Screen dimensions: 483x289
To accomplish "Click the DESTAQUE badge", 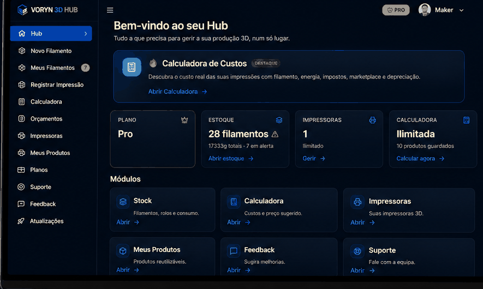I will [266, 63].
